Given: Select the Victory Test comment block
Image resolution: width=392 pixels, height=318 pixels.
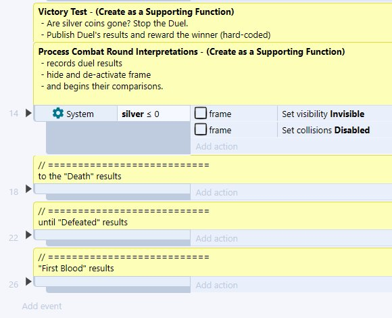Looking at the screenshot, I should (213, 23).
